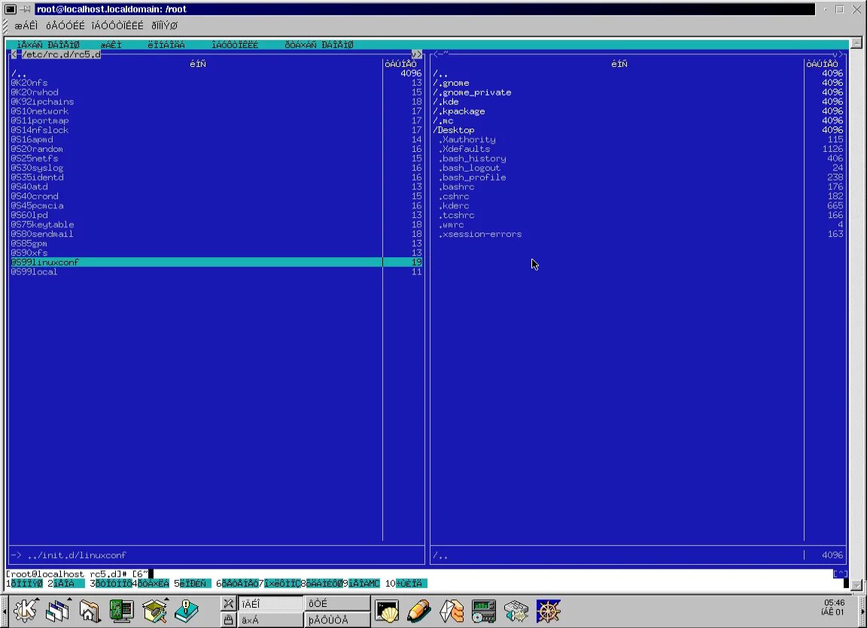Screen dimensions: 867x628
Task: Open the third terminal menu 'îÁÓÔÒÏÊËÉ'
Action: tap(117, 26)
